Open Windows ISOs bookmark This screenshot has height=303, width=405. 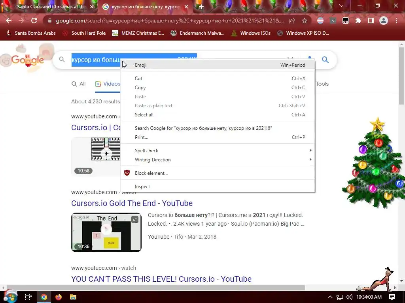pos(251,33)
